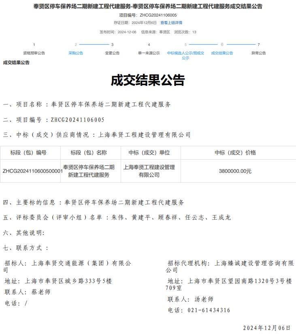296x335 pixels.
Task: Open the 资格预审公告 step tab
Action: click(34, 53)
